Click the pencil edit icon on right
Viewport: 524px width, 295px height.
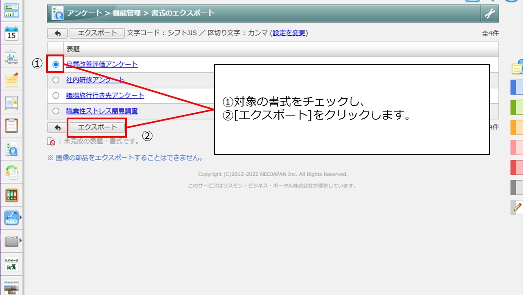(517, 207)
